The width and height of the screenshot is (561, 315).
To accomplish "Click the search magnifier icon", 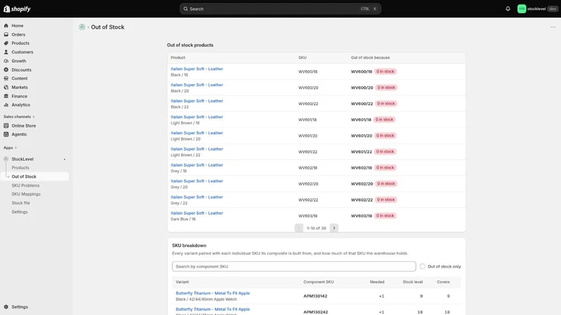I will (x=186, y=9).
